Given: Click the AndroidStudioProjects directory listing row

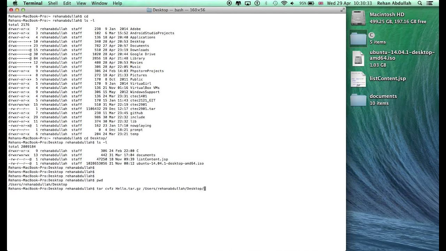Looking at the screenshot, I should [91, 33].
